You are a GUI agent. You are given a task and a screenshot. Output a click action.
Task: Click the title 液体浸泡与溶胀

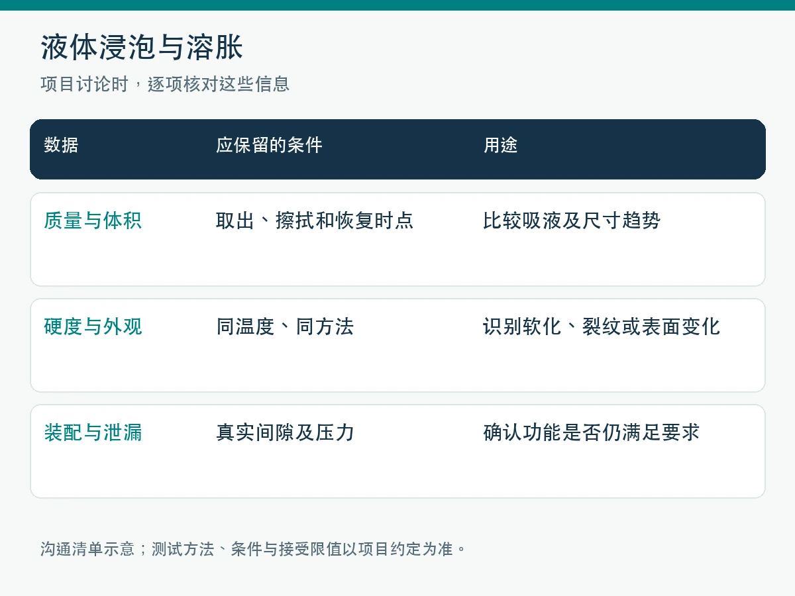tap(142, 48)
